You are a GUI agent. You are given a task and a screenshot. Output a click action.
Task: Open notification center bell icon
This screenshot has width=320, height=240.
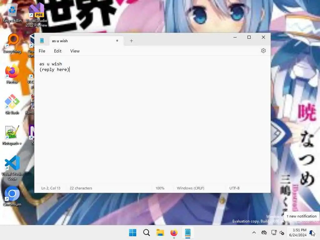click(312, 232)
